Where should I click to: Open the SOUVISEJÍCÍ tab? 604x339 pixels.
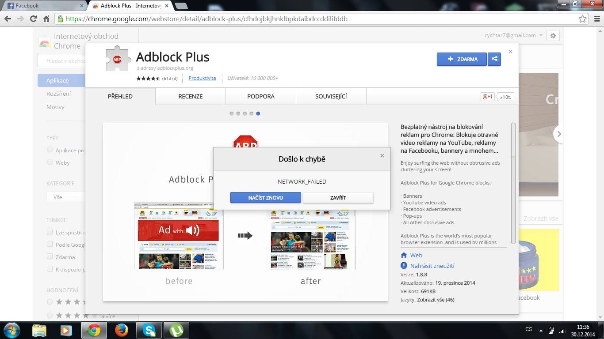click(x=331, y=96)
